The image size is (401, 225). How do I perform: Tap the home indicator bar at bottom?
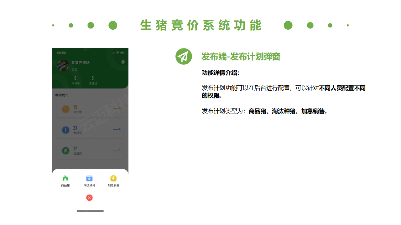90,211
